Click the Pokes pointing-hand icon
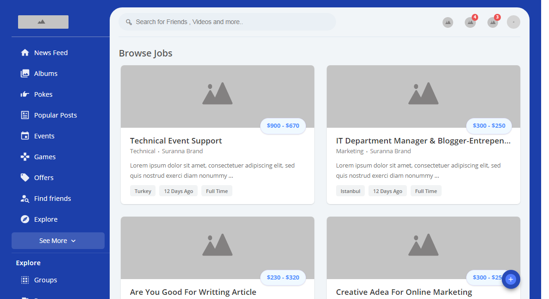The width and height of the screenshot is (549, 299). (x=25, y=94)
